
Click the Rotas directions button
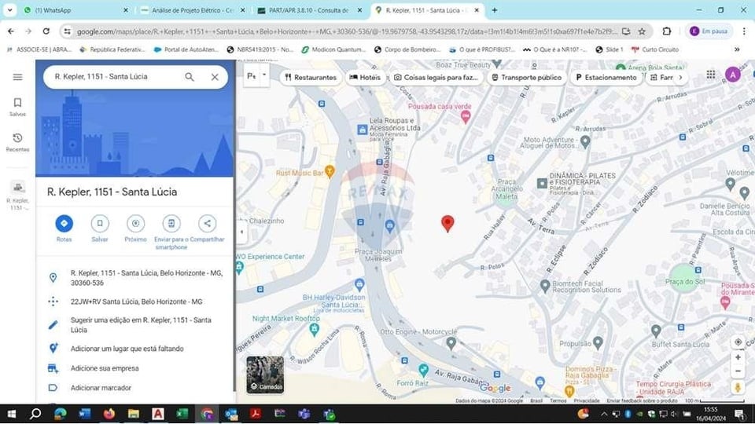coord(64,228)
